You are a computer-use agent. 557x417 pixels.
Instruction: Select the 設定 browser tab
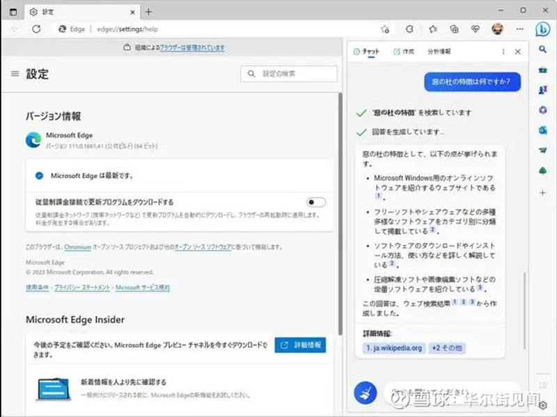pyautogui.click(x=81, y=12)
